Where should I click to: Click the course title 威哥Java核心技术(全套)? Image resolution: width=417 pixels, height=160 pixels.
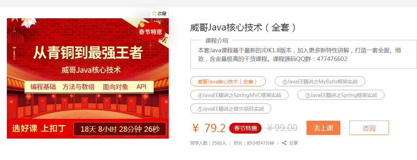[x=243, y=28]
